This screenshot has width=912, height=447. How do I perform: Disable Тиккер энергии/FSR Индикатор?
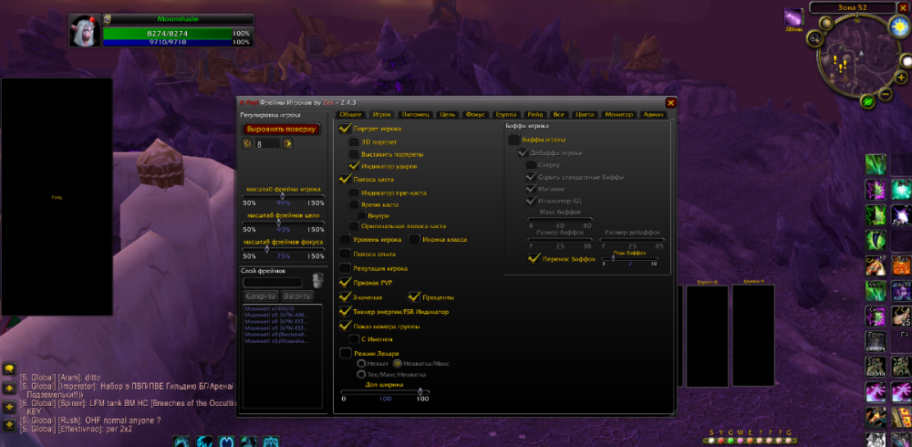pyautogui.click(x=345, y=312)
